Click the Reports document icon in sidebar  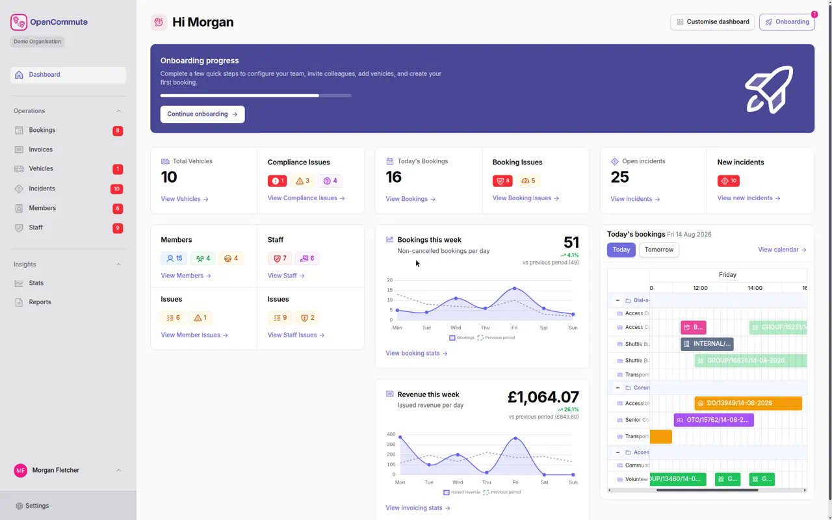point(19,302)
